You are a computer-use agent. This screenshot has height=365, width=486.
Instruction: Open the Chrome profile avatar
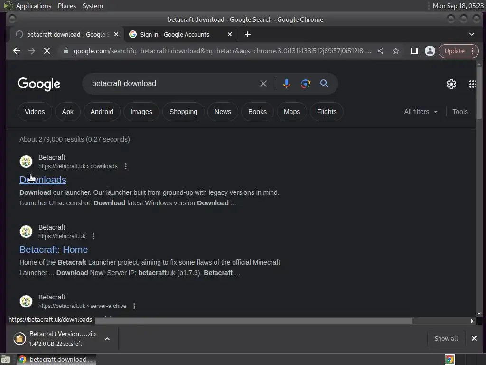tap(430, 51)
